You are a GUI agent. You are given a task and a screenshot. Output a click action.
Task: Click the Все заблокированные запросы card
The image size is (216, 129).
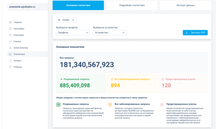pos(132,83)
